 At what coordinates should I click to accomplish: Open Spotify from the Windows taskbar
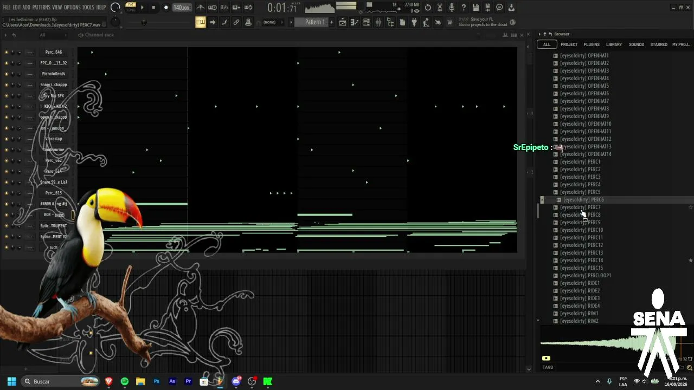pos(125,381)
